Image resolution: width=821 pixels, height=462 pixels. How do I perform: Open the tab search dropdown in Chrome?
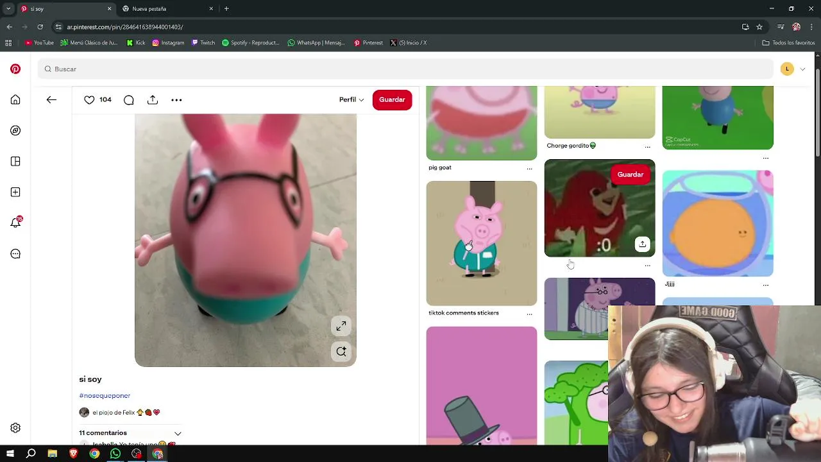(8, 9)
